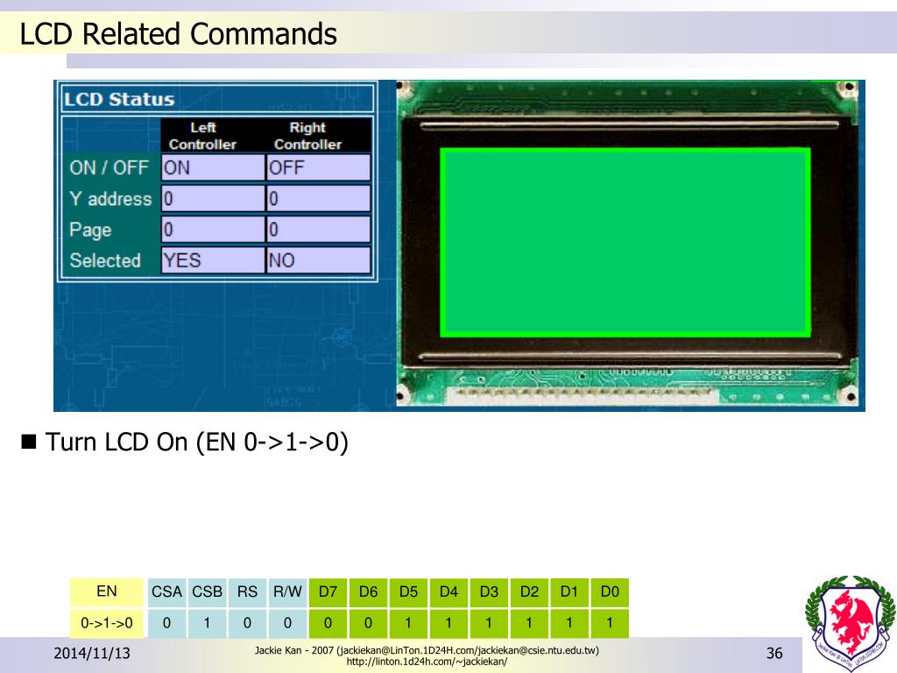Click the CSB header cell
The width and height of the screenshot is (897, 673).
tap(207, 592)
